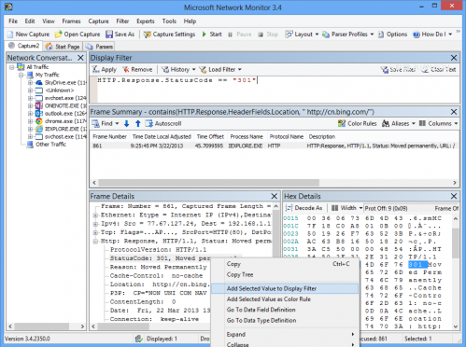Toggle Autoscroll in Frame Summary
Screen dimensions: 466x347
coord(163,124)
